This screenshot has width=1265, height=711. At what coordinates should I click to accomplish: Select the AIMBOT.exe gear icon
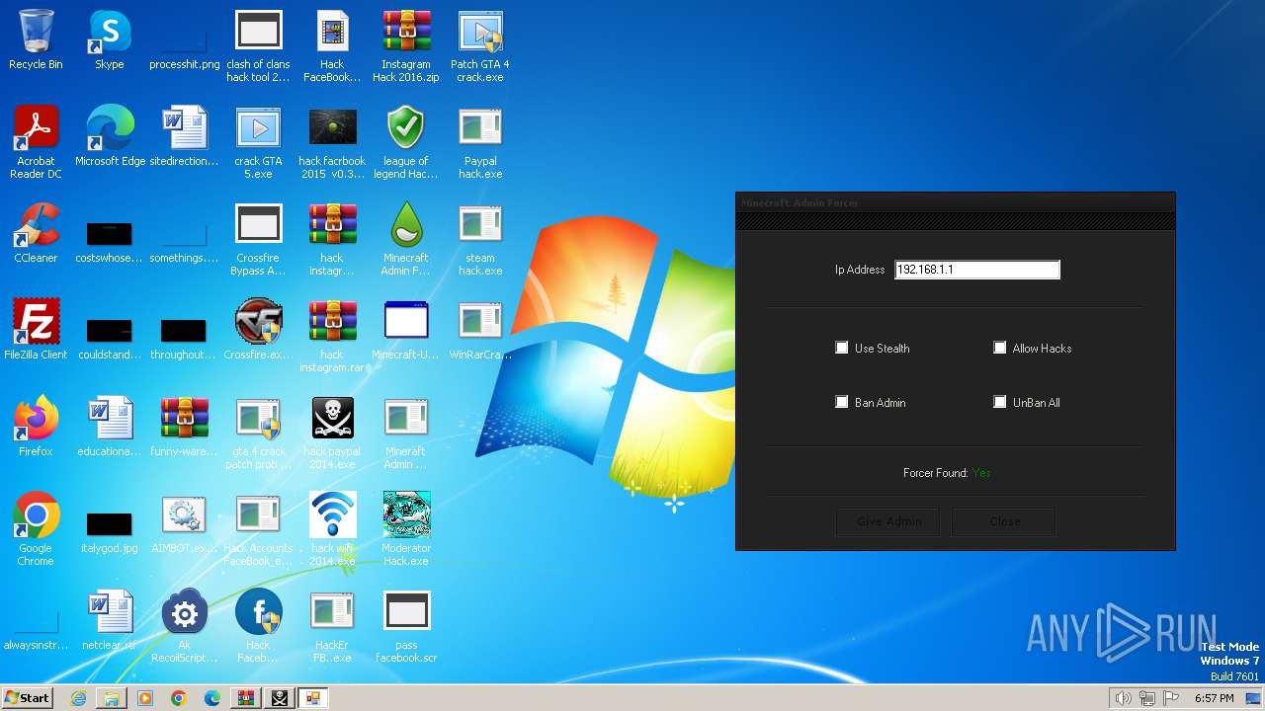(x=184, y=523)
